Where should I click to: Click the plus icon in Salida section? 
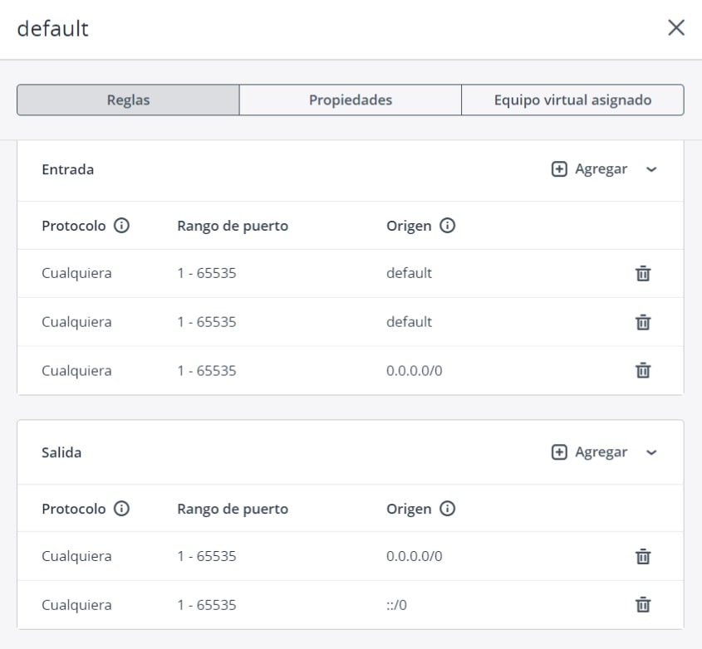(x=559, y=452)
